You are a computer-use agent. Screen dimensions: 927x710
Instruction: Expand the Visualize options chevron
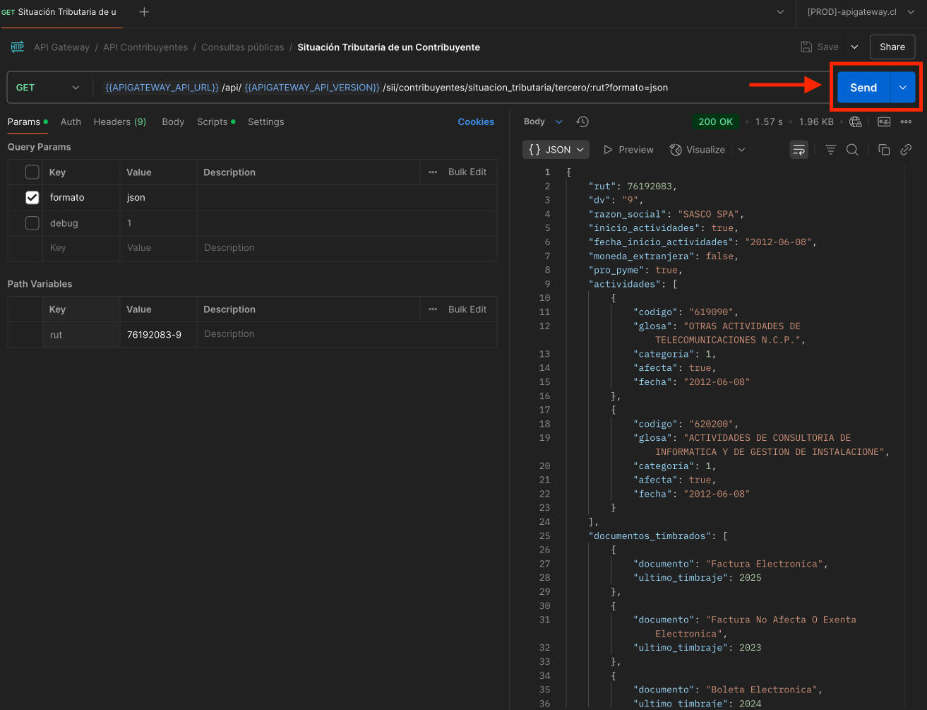click(741, 150)
